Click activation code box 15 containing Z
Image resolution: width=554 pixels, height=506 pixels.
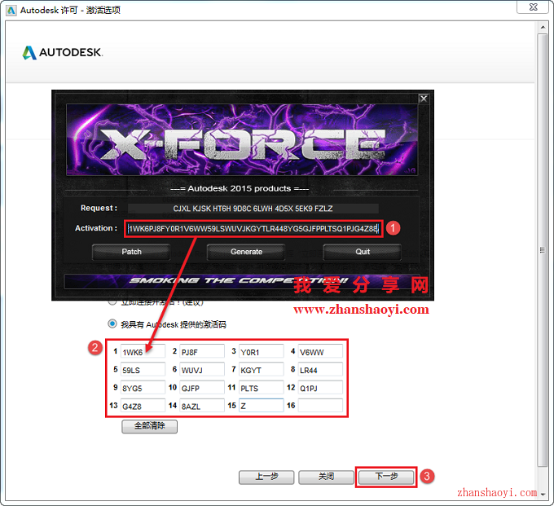tap(261, 405)
